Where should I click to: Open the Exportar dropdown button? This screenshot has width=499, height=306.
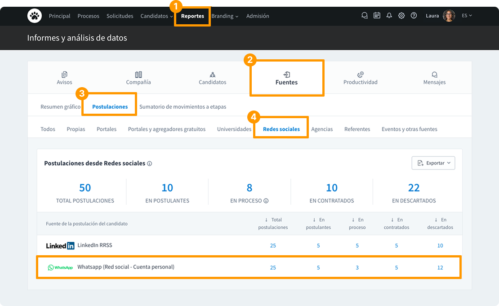pyautogui.click(x=433, y=163)
